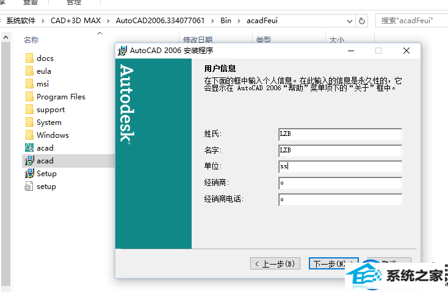Select the Program Files folder icon
The height and width of the screenshot is (292, 448).
(29, 97)
